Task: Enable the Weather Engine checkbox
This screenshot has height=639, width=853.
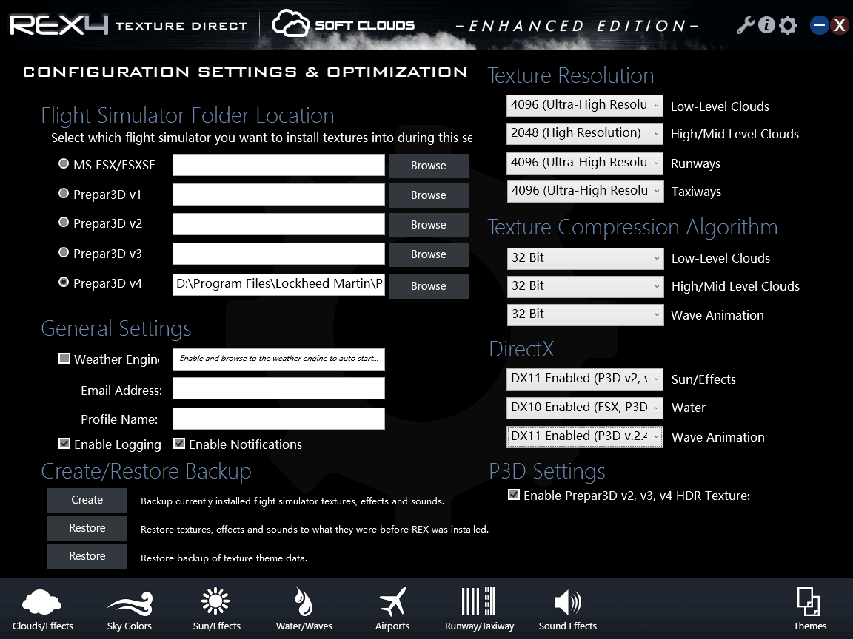Action: (x=64, y=358)
